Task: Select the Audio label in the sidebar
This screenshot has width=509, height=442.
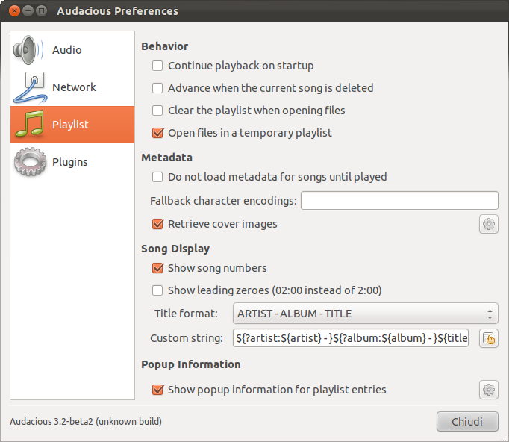Action: [x=67, y=50]
